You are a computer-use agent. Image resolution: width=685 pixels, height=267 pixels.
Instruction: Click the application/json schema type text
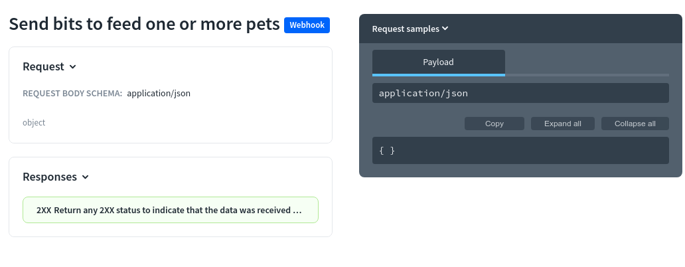coord(159,94)
